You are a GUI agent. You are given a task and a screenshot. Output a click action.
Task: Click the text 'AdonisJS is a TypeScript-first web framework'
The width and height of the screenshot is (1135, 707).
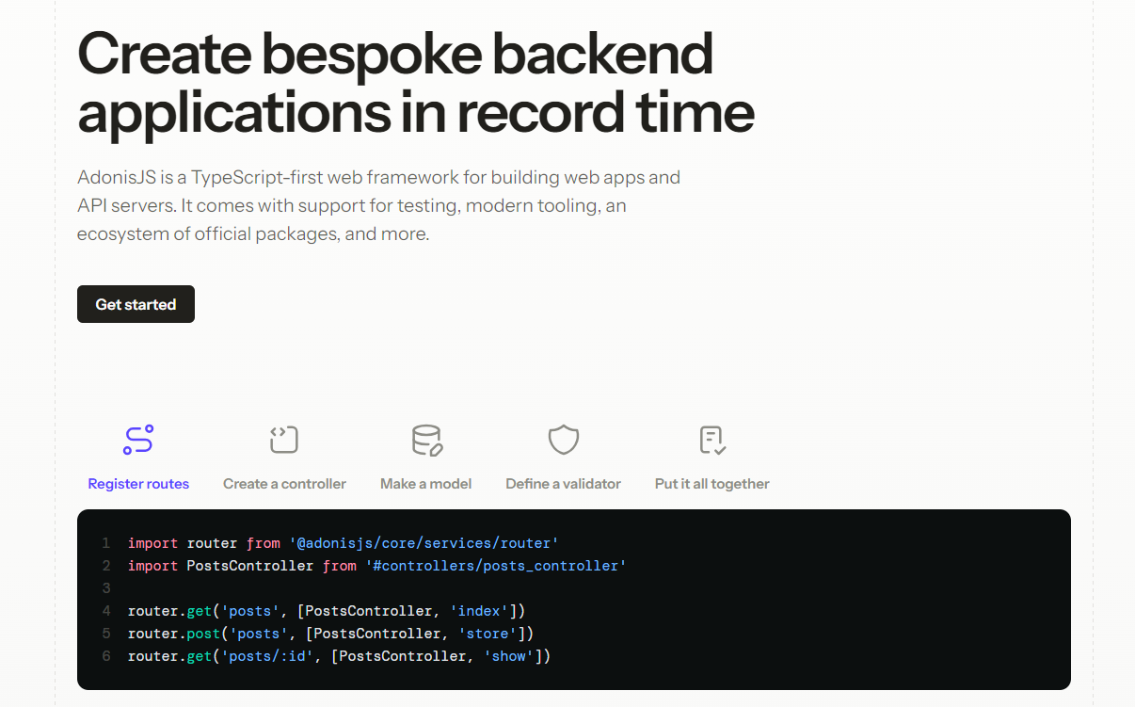[x=268, y=177]
